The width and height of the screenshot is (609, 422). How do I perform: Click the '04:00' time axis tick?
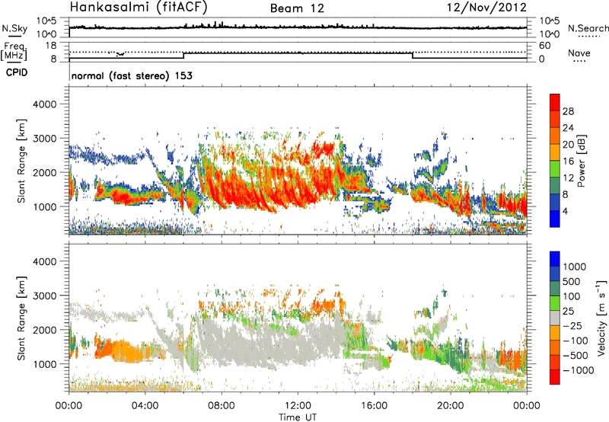[x=145, y=406]
